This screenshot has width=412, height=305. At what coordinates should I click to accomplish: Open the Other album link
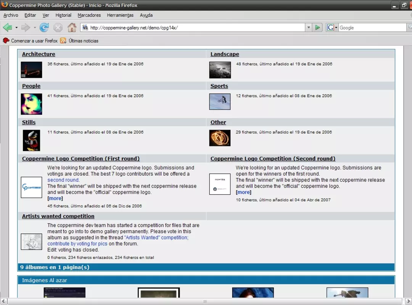(x=218, y=122)
